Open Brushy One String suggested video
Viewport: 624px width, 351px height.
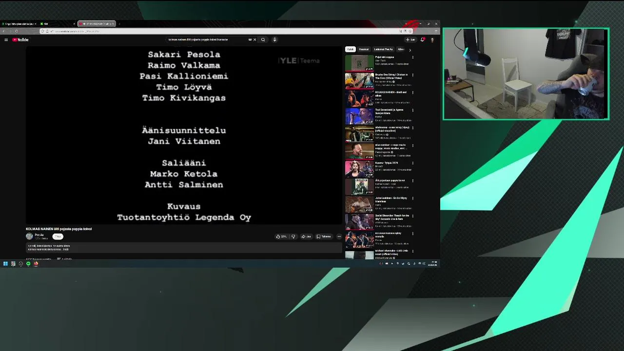coord(359,80)
